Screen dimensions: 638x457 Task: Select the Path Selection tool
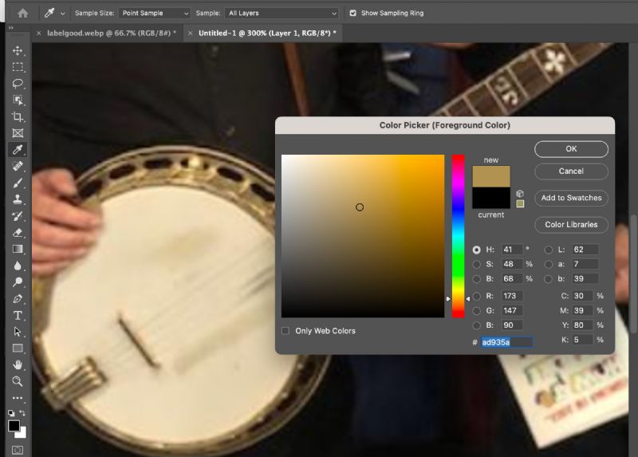click(x=18, y=332)
